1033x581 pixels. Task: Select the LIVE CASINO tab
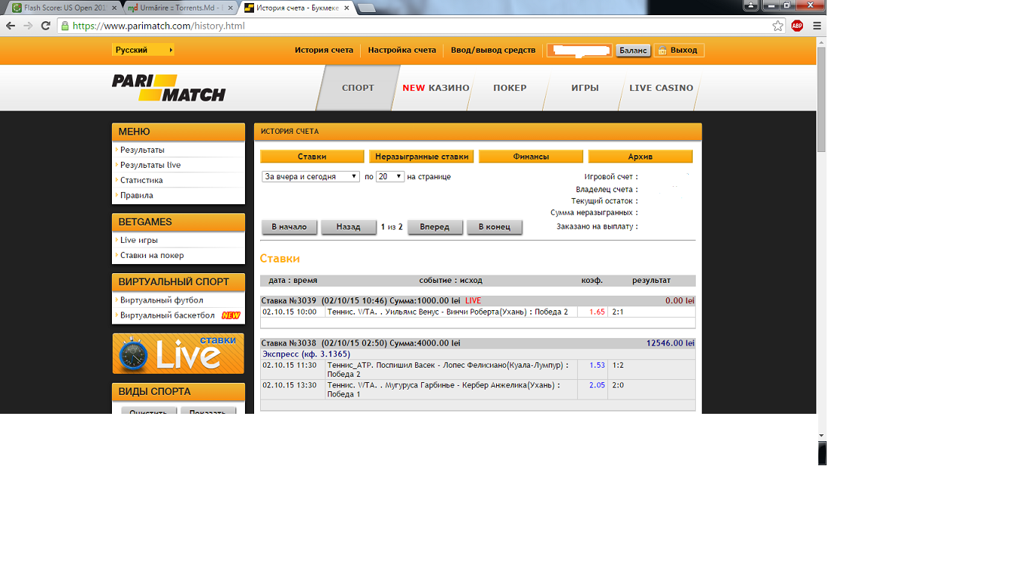[661, 88]
